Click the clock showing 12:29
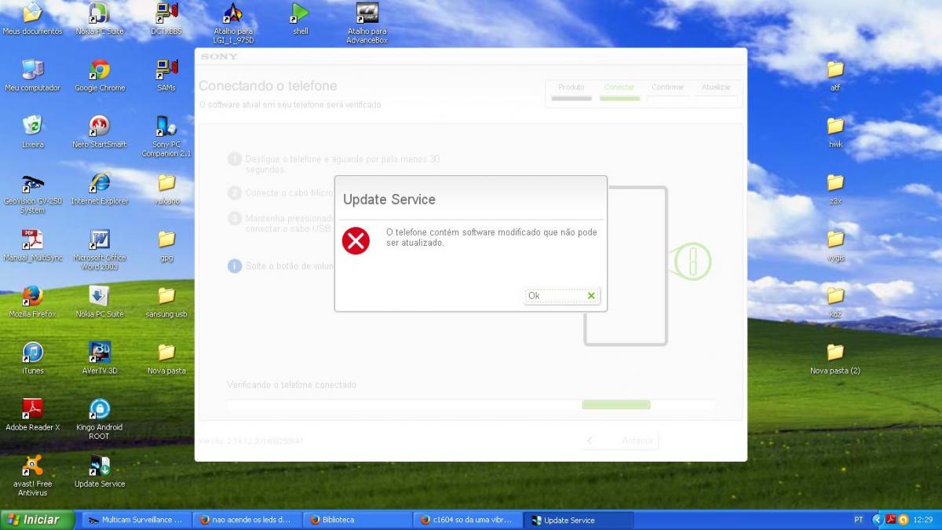942x530 pixels. [x=923, y=520]
